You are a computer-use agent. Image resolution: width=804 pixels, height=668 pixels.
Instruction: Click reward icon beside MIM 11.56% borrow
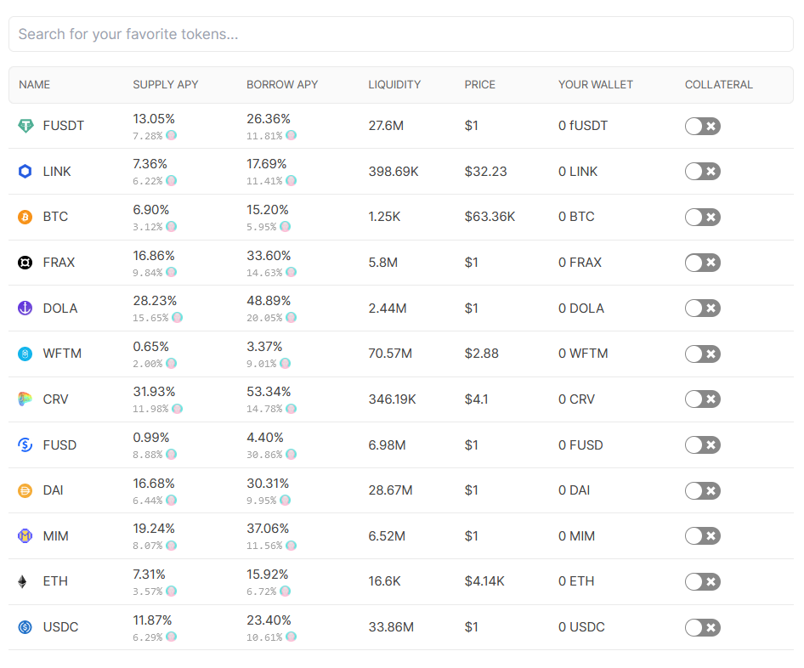point(292,546)
